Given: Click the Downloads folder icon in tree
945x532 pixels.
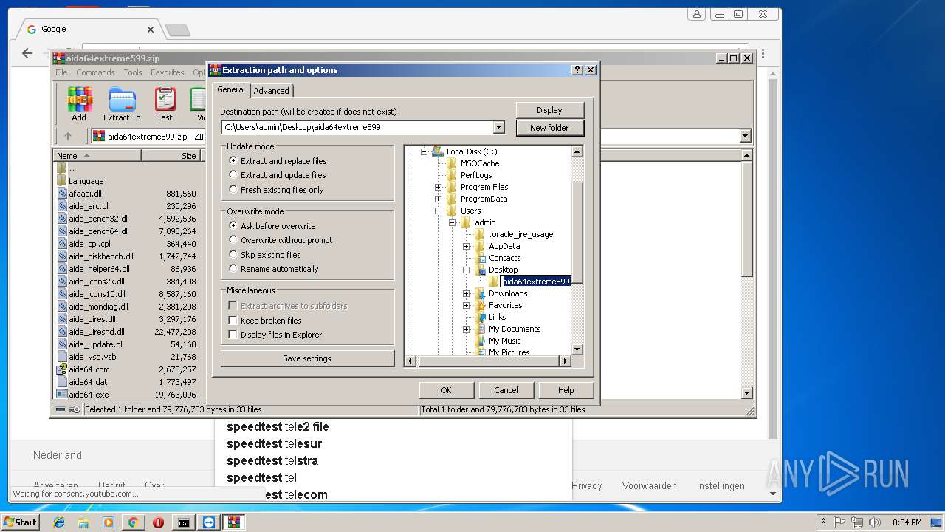Looking at the screenshot, I should tap(481, 293).
